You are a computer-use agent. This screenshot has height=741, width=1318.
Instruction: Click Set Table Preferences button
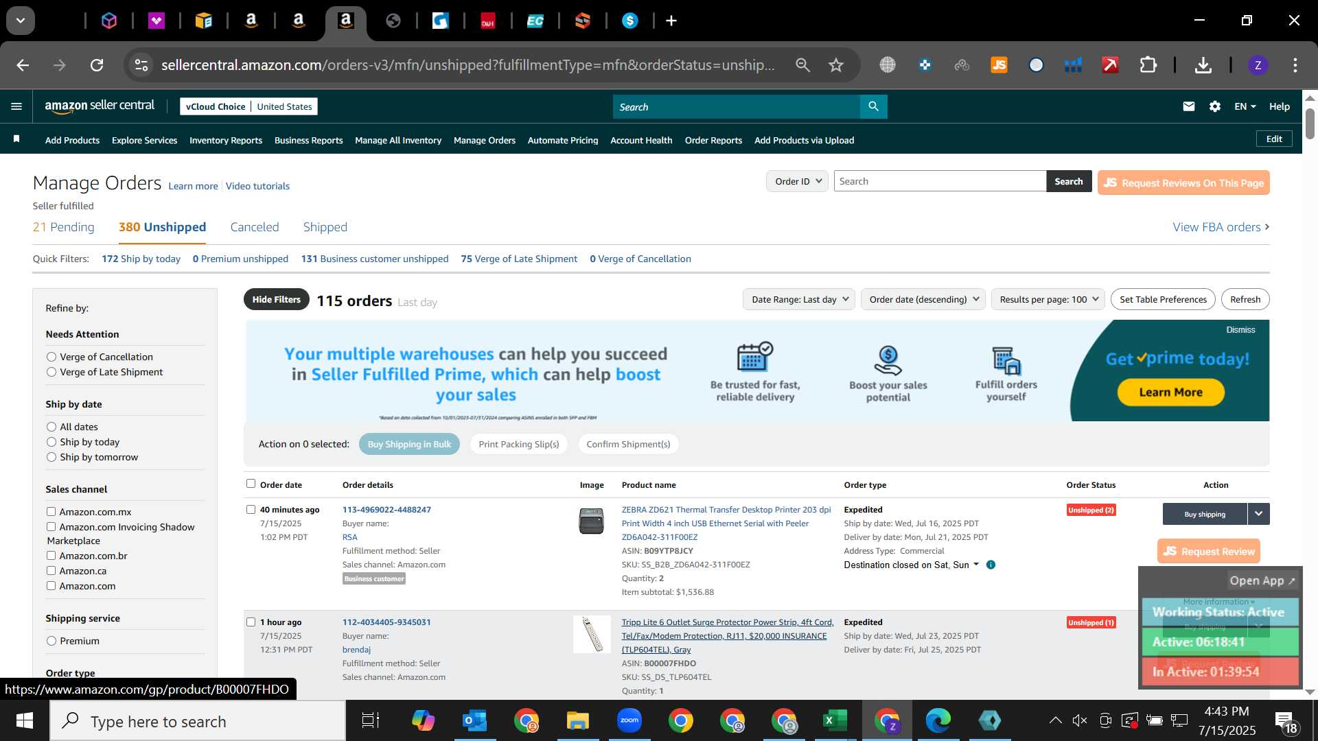[x=1163, y=299]
